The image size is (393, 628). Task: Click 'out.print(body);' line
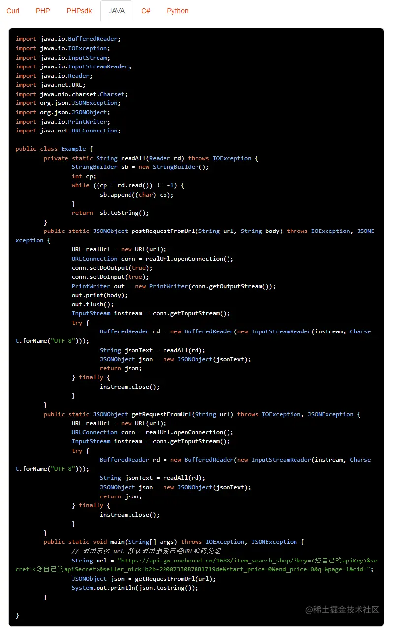(100, 295)
